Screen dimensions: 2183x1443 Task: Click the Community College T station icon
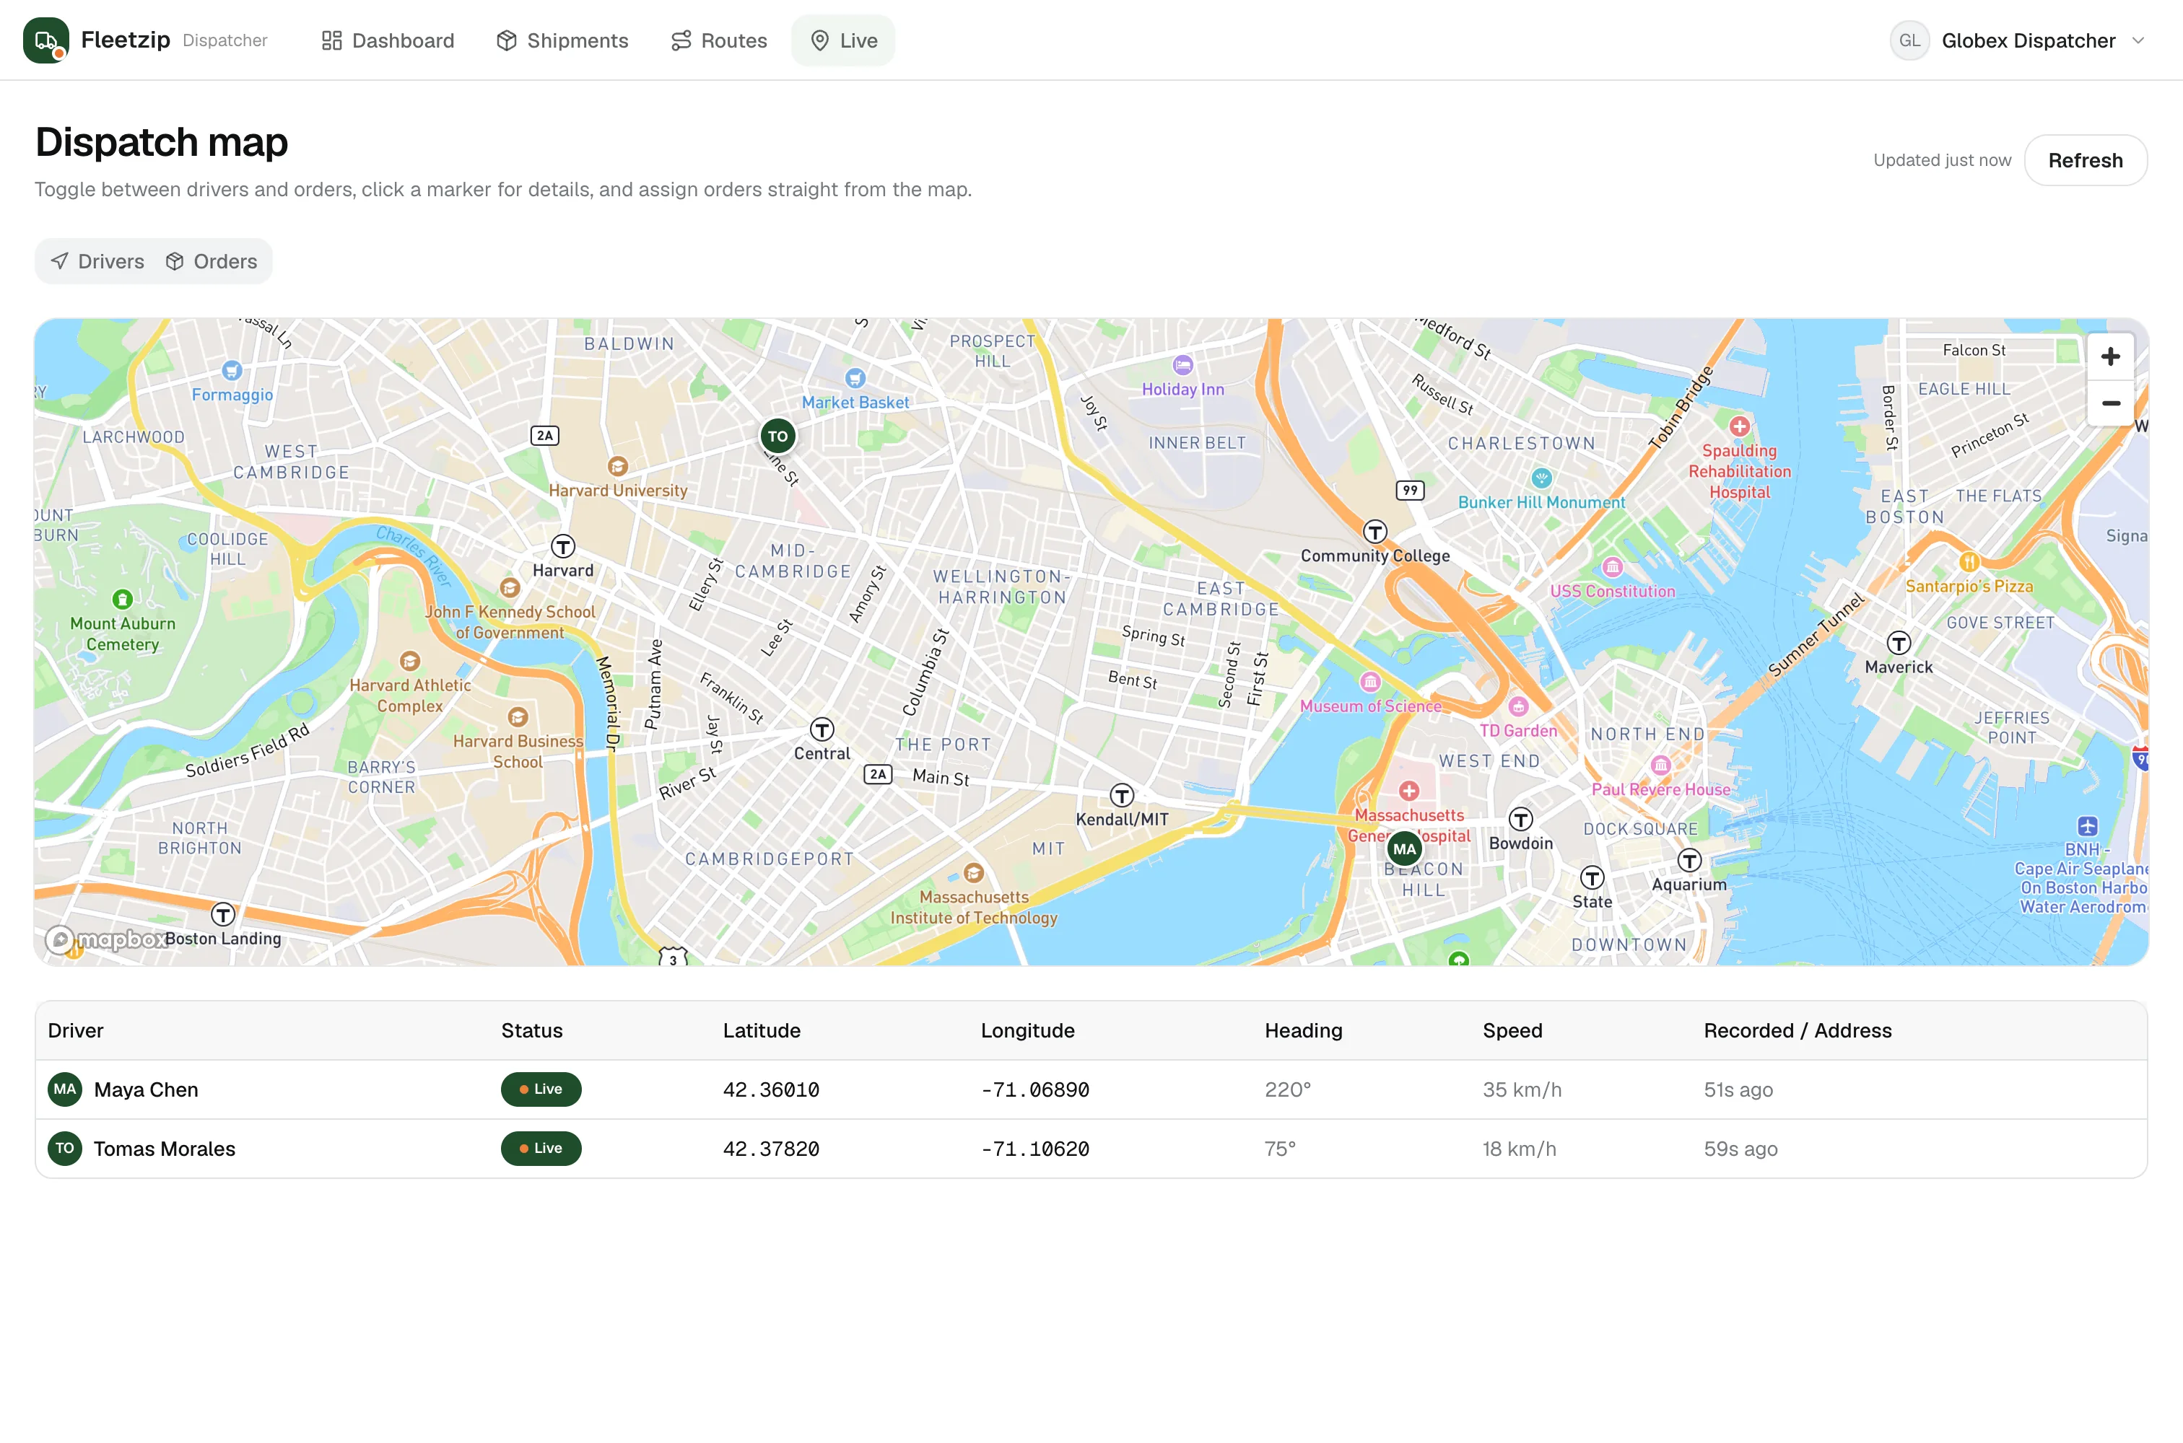(x=1374, y=532)
